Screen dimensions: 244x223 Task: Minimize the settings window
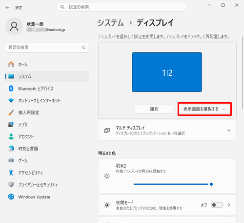209,5
